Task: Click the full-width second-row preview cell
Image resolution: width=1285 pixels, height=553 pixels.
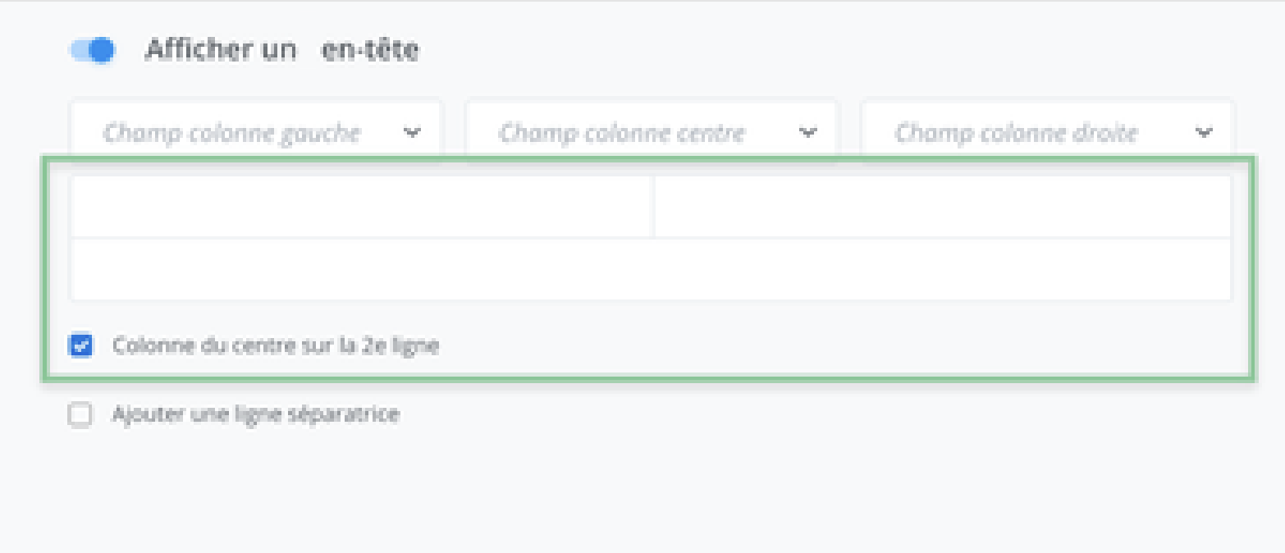Action: click(650, 270)
